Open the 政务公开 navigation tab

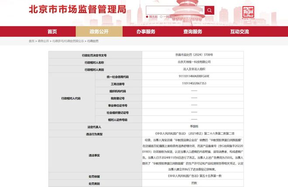coord(99,32)
